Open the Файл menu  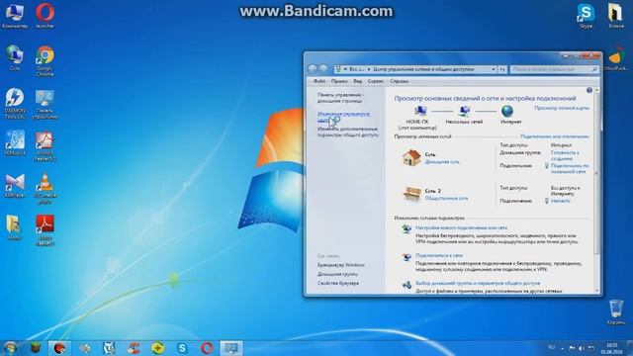point(319,81)
